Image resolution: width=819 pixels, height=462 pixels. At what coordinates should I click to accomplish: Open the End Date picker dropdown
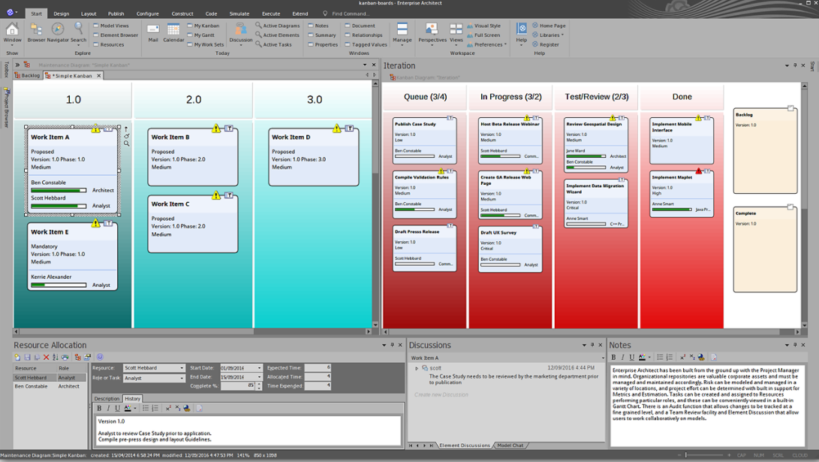pos(259,377)
